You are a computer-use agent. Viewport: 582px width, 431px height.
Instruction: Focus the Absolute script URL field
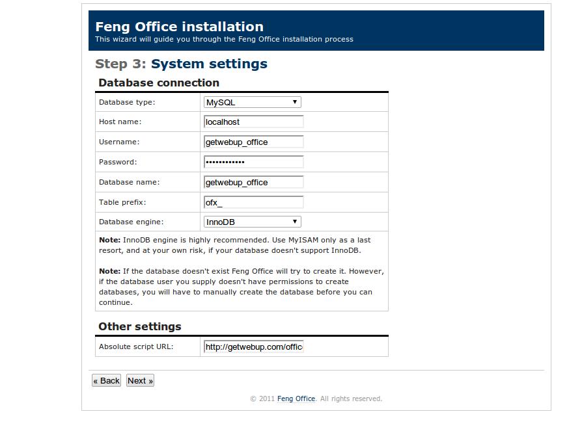(253, 346)
